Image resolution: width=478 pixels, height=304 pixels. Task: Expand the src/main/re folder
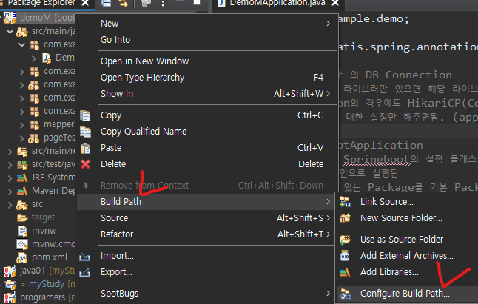pos(10,152)
